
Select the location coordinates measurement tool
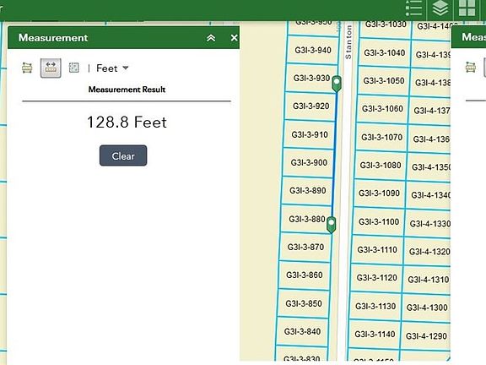(x=73, y=68)
